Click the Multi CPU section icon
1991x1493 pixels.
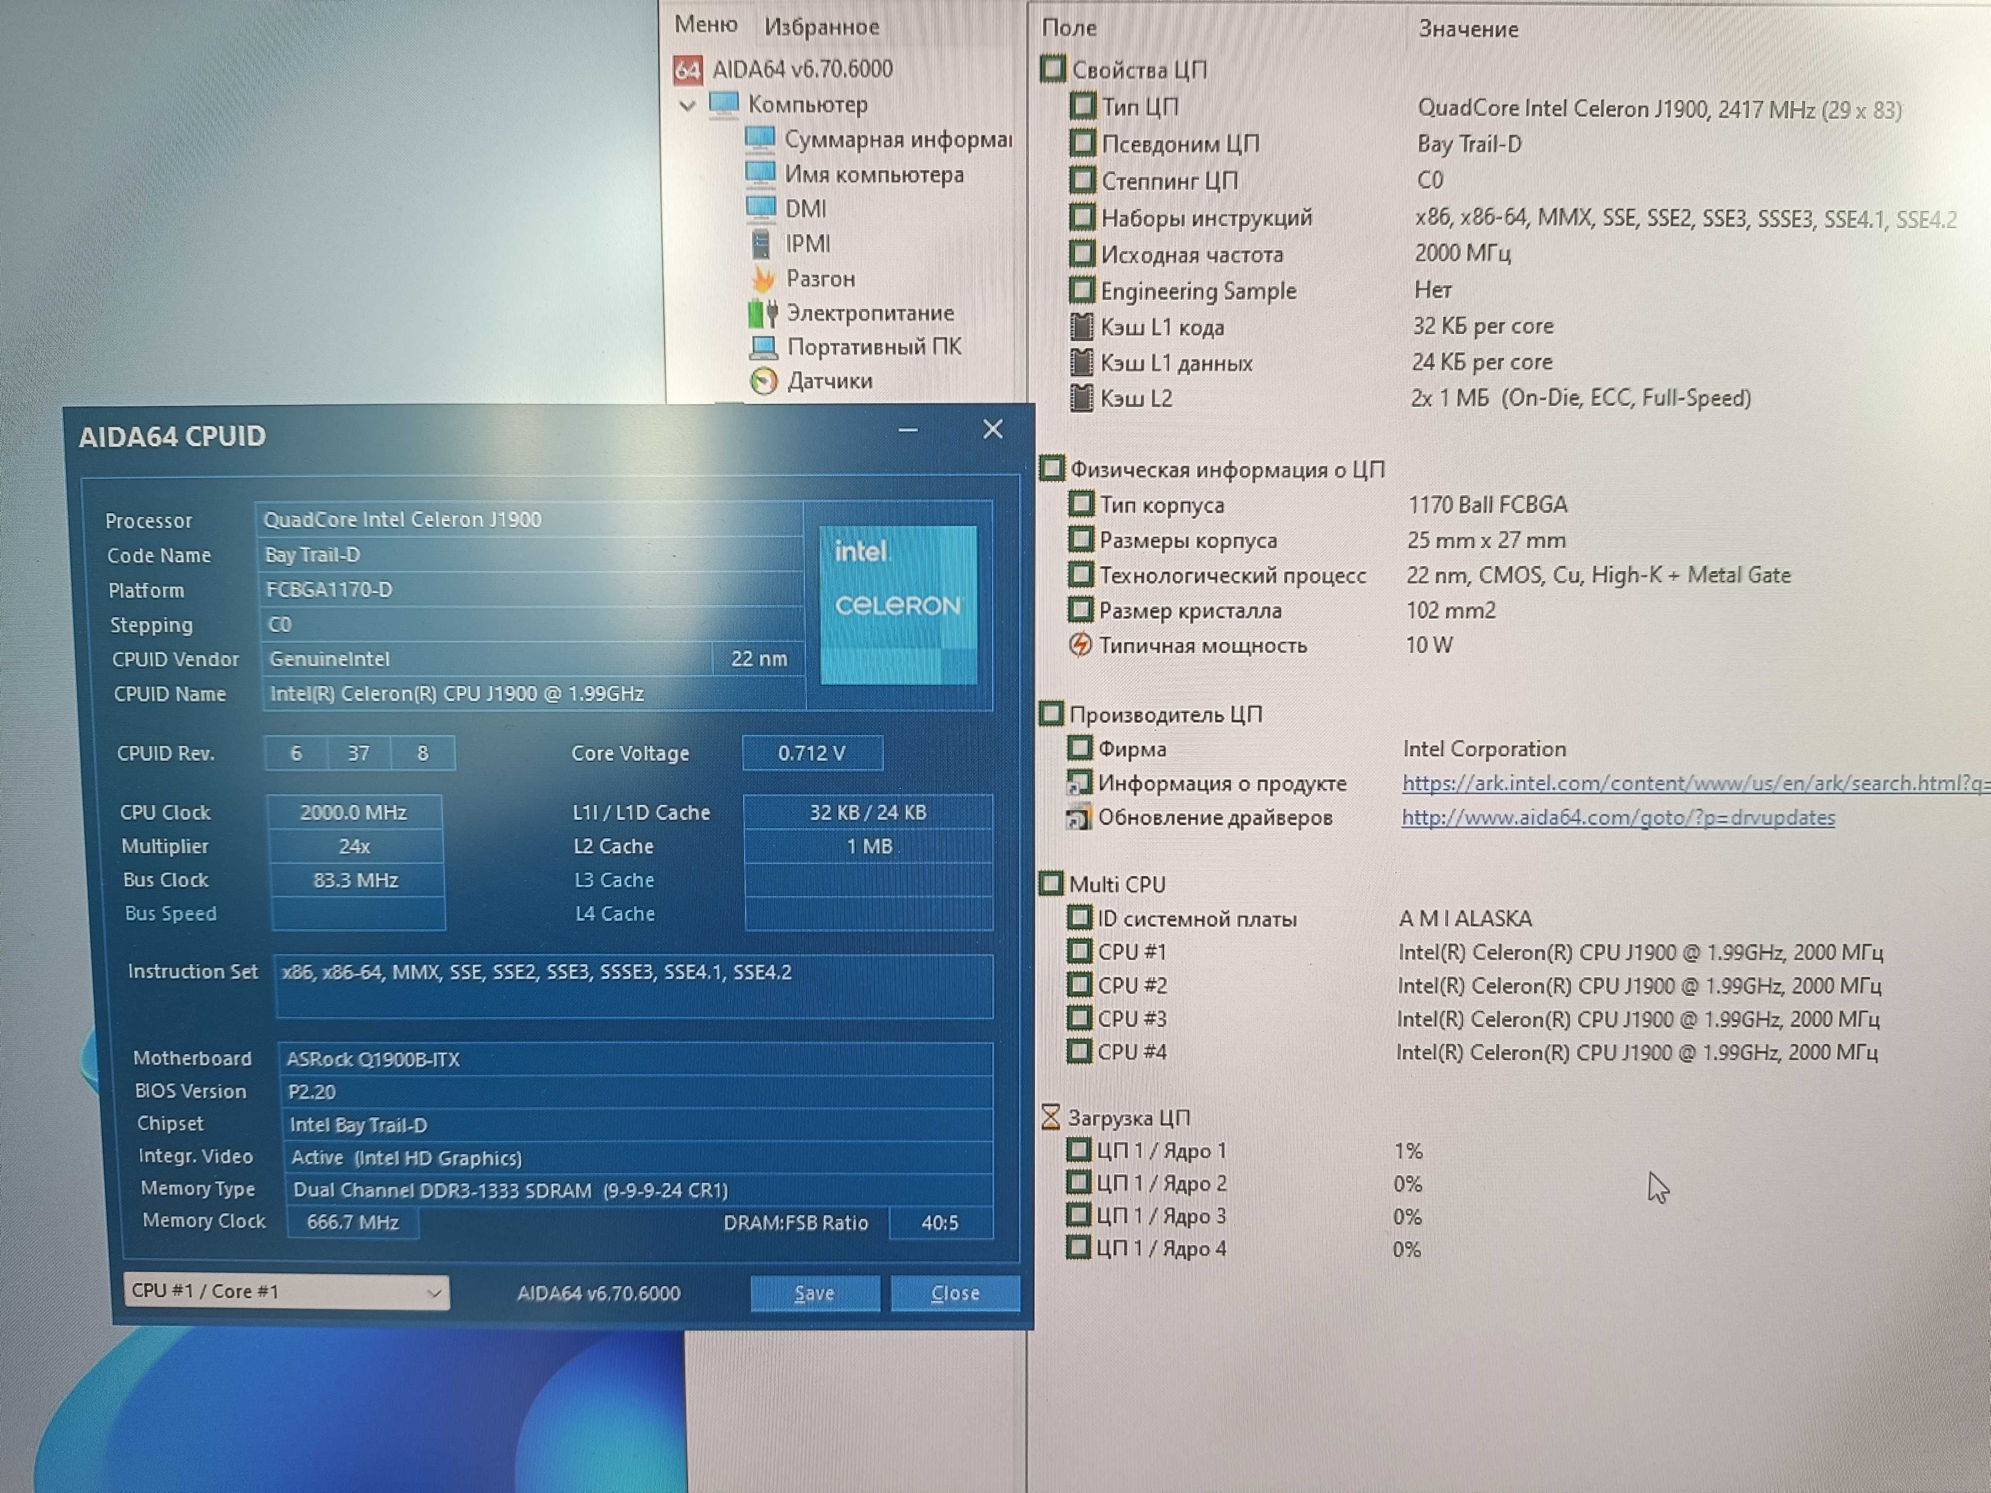point(1050,883)
